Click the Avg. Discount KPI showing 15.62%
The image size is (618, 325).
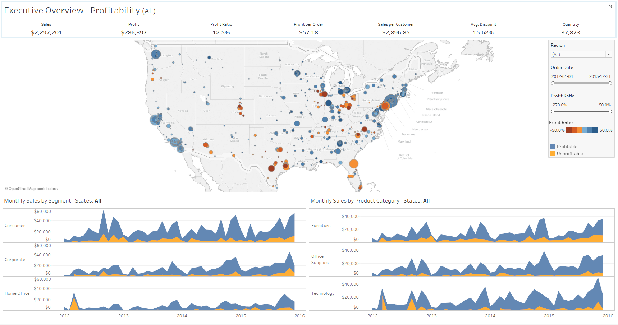click(483, 32)
